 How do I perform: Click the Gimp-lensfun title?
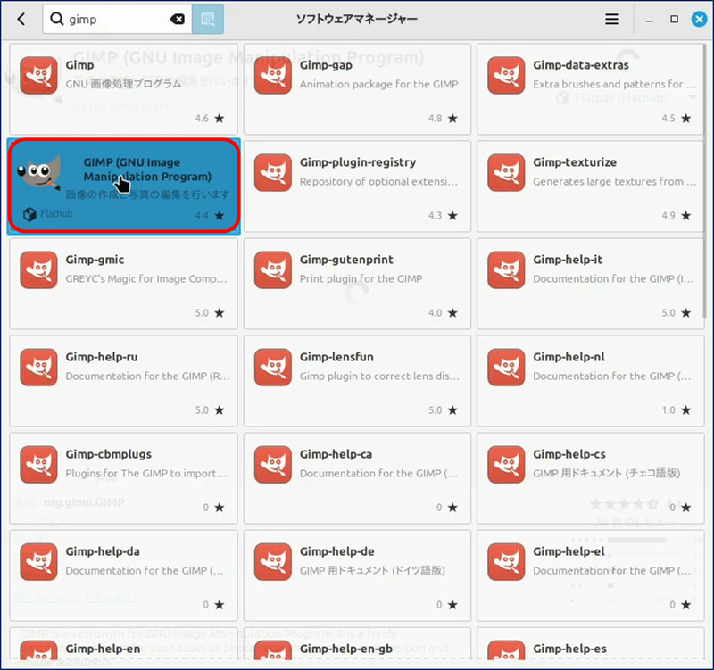tap(336, 357)
